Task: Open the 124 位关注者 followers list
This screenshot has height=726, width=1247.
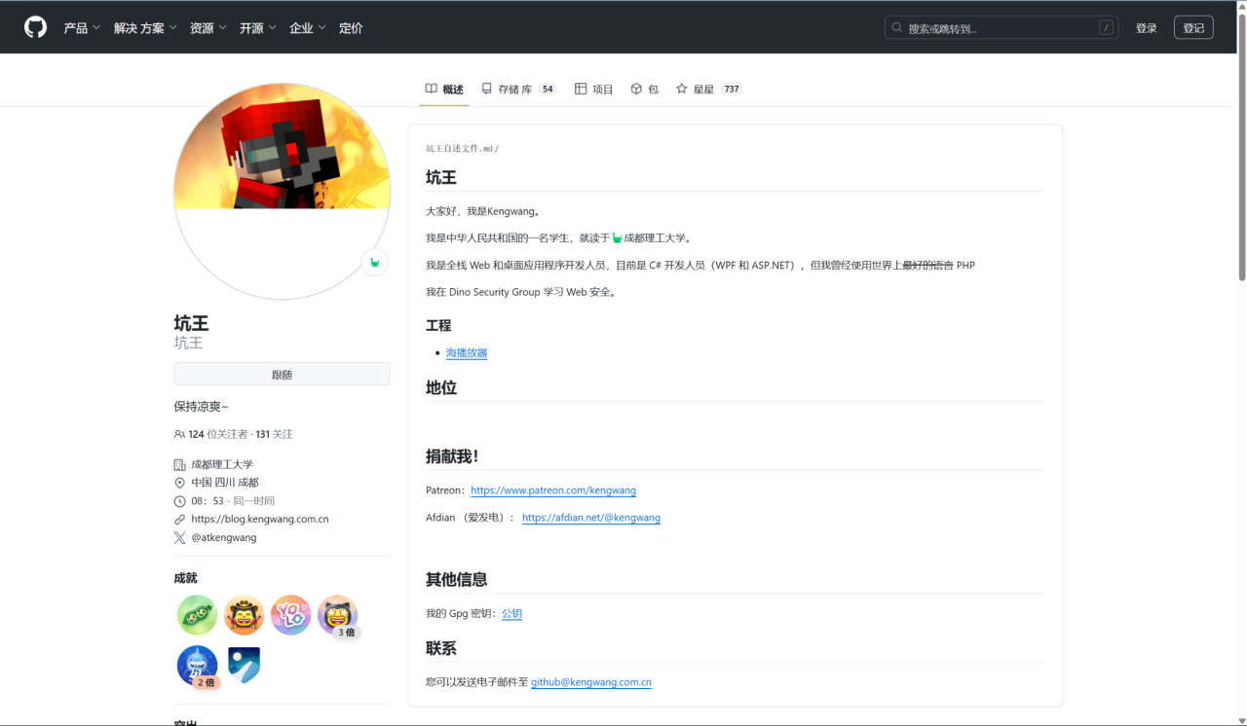Action: [218, 434]
